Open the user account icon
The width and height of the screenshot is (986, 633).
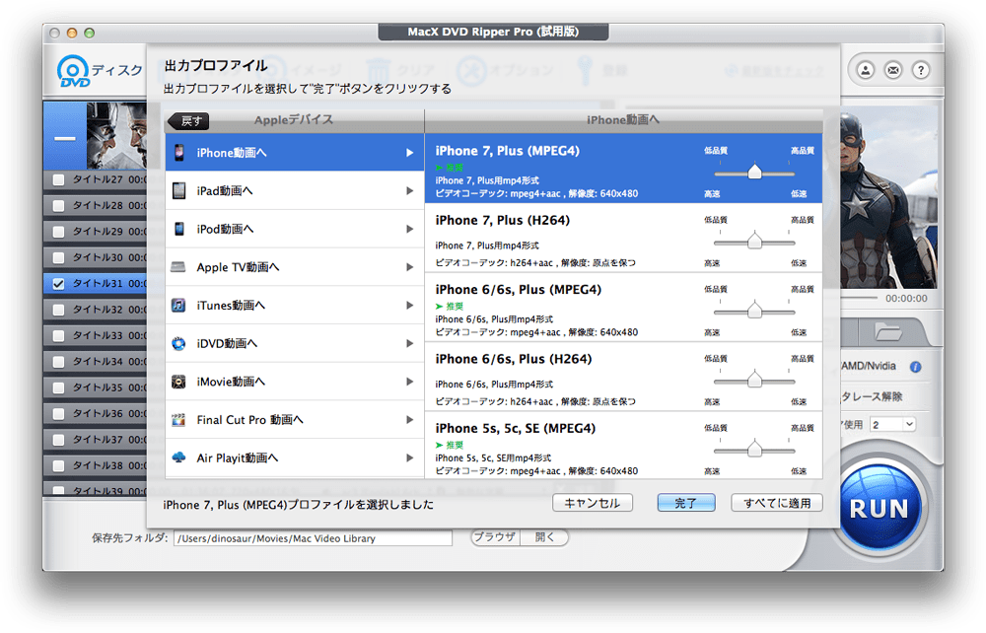866,70
